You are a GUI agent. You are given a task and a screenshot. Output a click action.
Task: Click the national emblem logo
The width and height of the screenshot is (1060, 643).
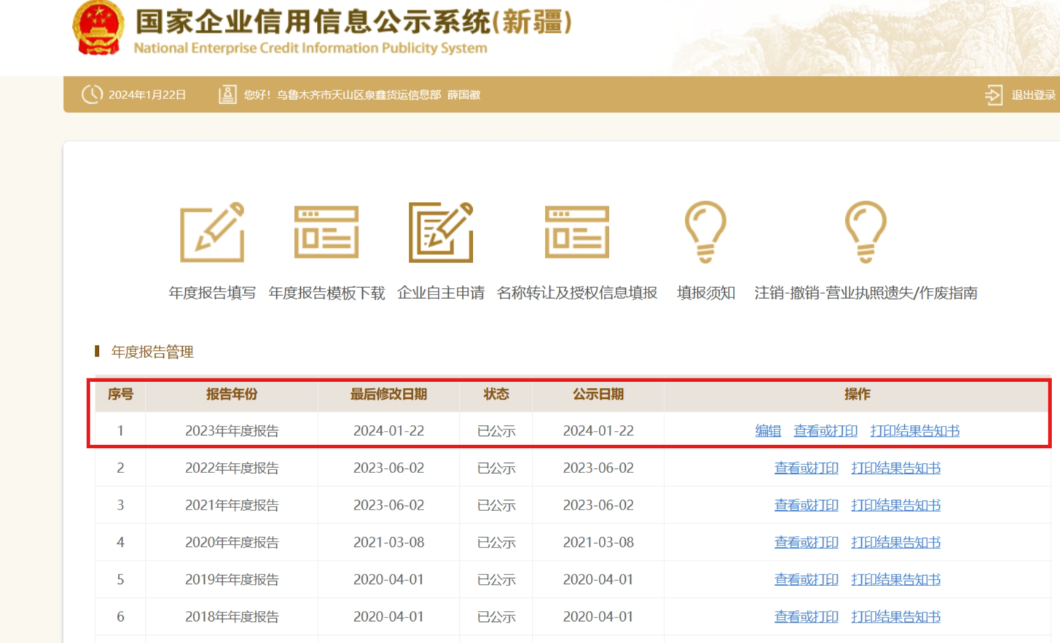98,28
